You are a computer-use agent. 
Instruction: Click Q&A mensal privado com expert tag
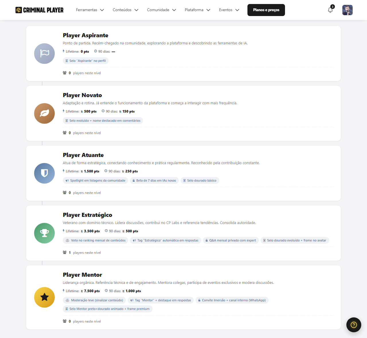231,240
